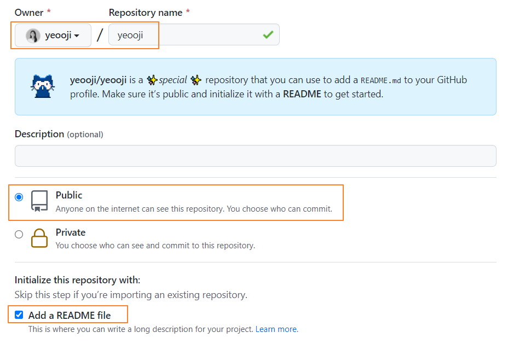Select the Private radio button
Viewport: 508px width, 344px height.
[x=19, y=234]
